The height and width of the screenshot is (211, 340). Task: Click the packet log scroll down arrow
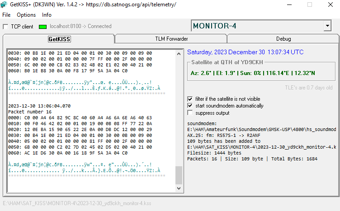pyautogui.click(x=179, y=188)
